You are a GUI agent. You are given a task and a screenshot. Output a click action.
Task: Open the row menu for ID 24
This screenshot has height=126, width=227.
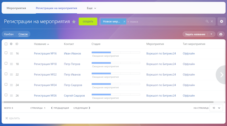(11, 85)
